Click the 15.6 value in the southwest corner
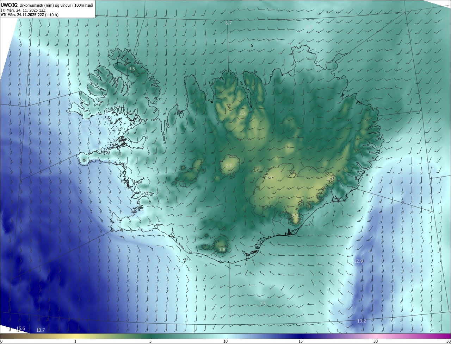This screenshot has height=344, width=451. tap(21, 329)
